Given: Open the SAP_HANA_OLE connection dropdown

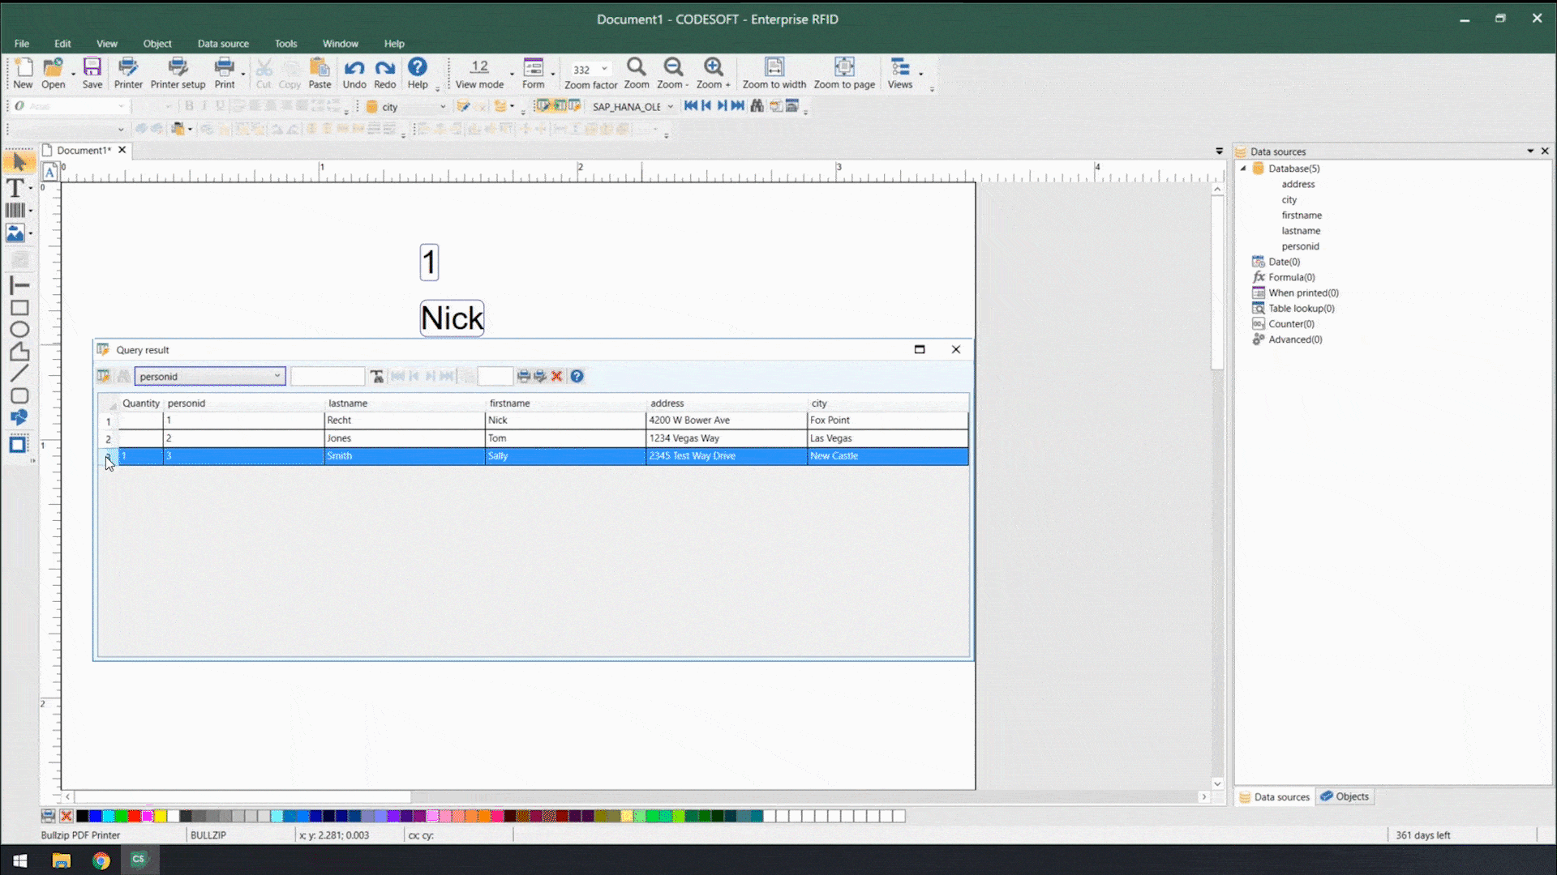Looking at the screenshot, I should point(670,106).
